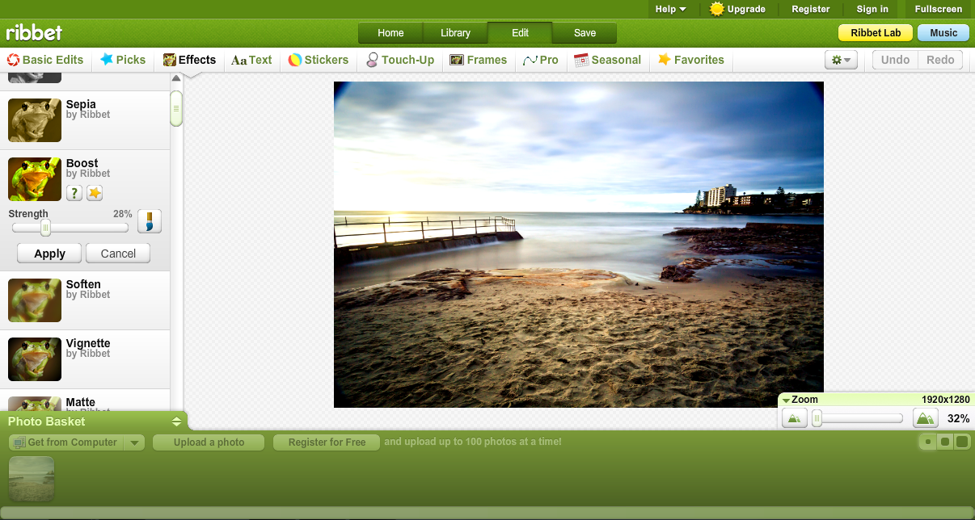Choose the Vignette effect thumbnail
Image resolution: width=975 pixels, height=520 pixels.
(35, 359)
